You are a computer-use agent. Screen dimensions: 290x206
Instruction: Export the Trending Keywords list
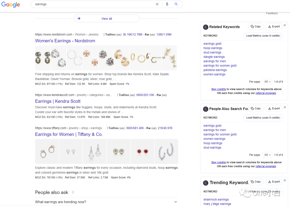(x=274, y=182)
